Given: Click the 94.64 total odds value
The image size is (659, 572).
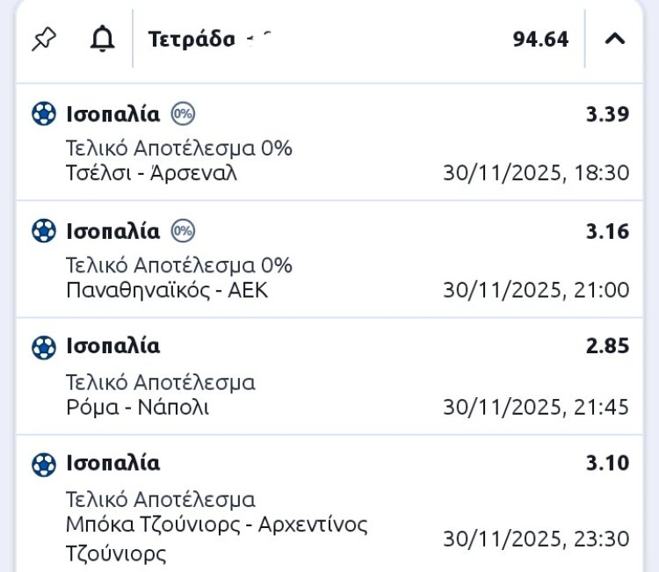Looking at the screenshot, I should [x=540, y=40].
